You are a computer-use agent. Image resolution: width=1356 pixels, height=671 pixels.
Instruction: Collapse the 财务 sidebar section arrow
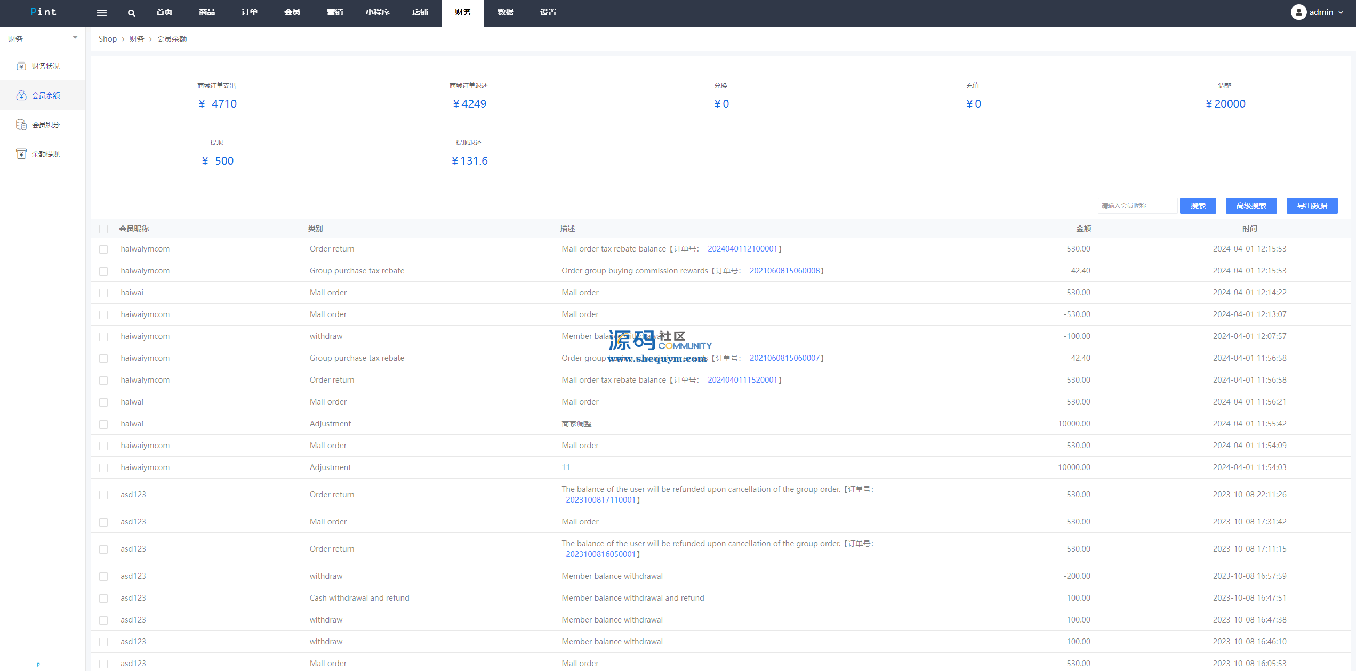pyautogui.click(x=75, y=38)
